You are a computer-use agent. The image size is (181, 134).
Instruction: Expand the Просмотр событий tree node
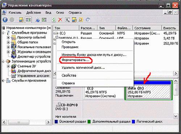pyautogui.click(x=8, y=37)
